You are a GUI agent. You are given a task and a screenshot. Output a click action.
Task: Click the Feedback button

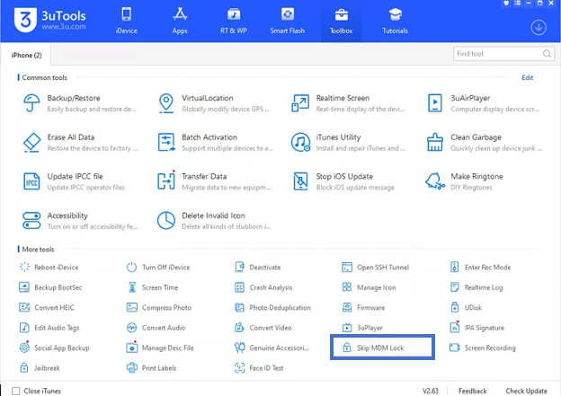(x=473, y=391)
